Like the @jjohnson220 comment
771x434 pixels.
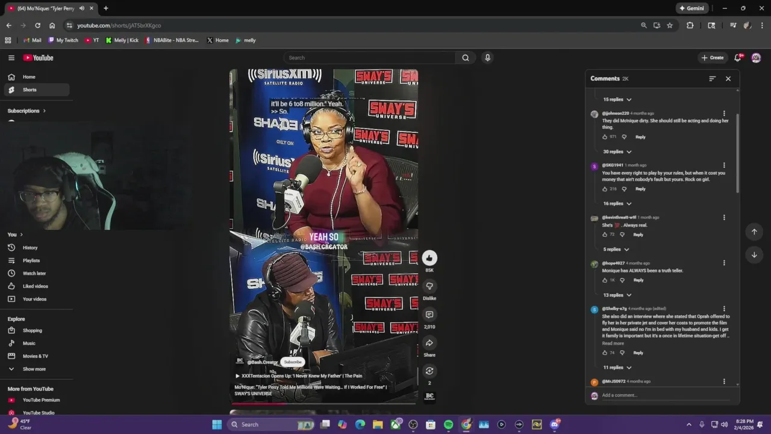coord(605,137)
